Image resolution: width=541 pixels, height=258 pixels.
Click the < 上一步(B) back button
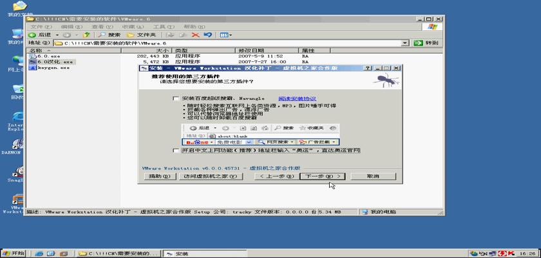click(277, 176)
